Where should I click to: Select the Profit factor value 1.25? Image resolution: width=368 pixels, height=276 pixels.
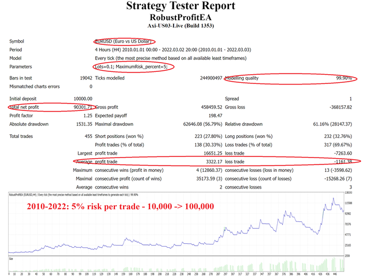click(x=88, y=116)
